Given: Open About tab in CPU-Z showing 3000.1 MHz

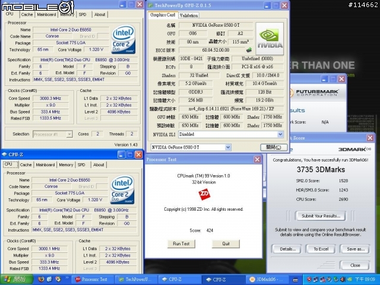Looking at the screenshot, I should point(99,165).
